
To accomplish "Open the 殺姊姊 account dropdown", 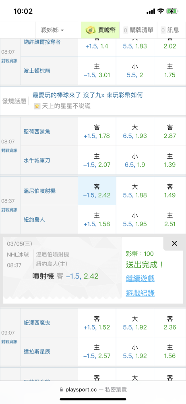I will (x=52, y=30).
